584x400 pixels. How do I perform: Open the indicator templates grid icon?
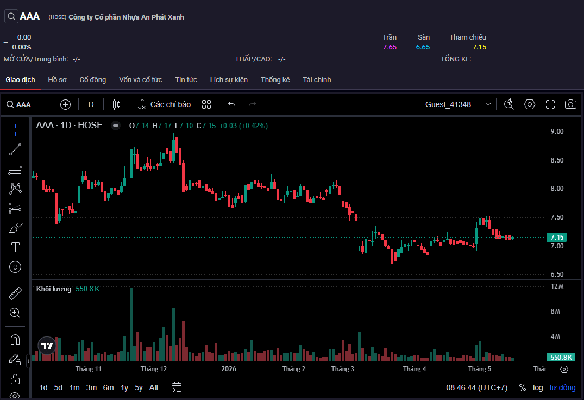click(x=206, y=105)
